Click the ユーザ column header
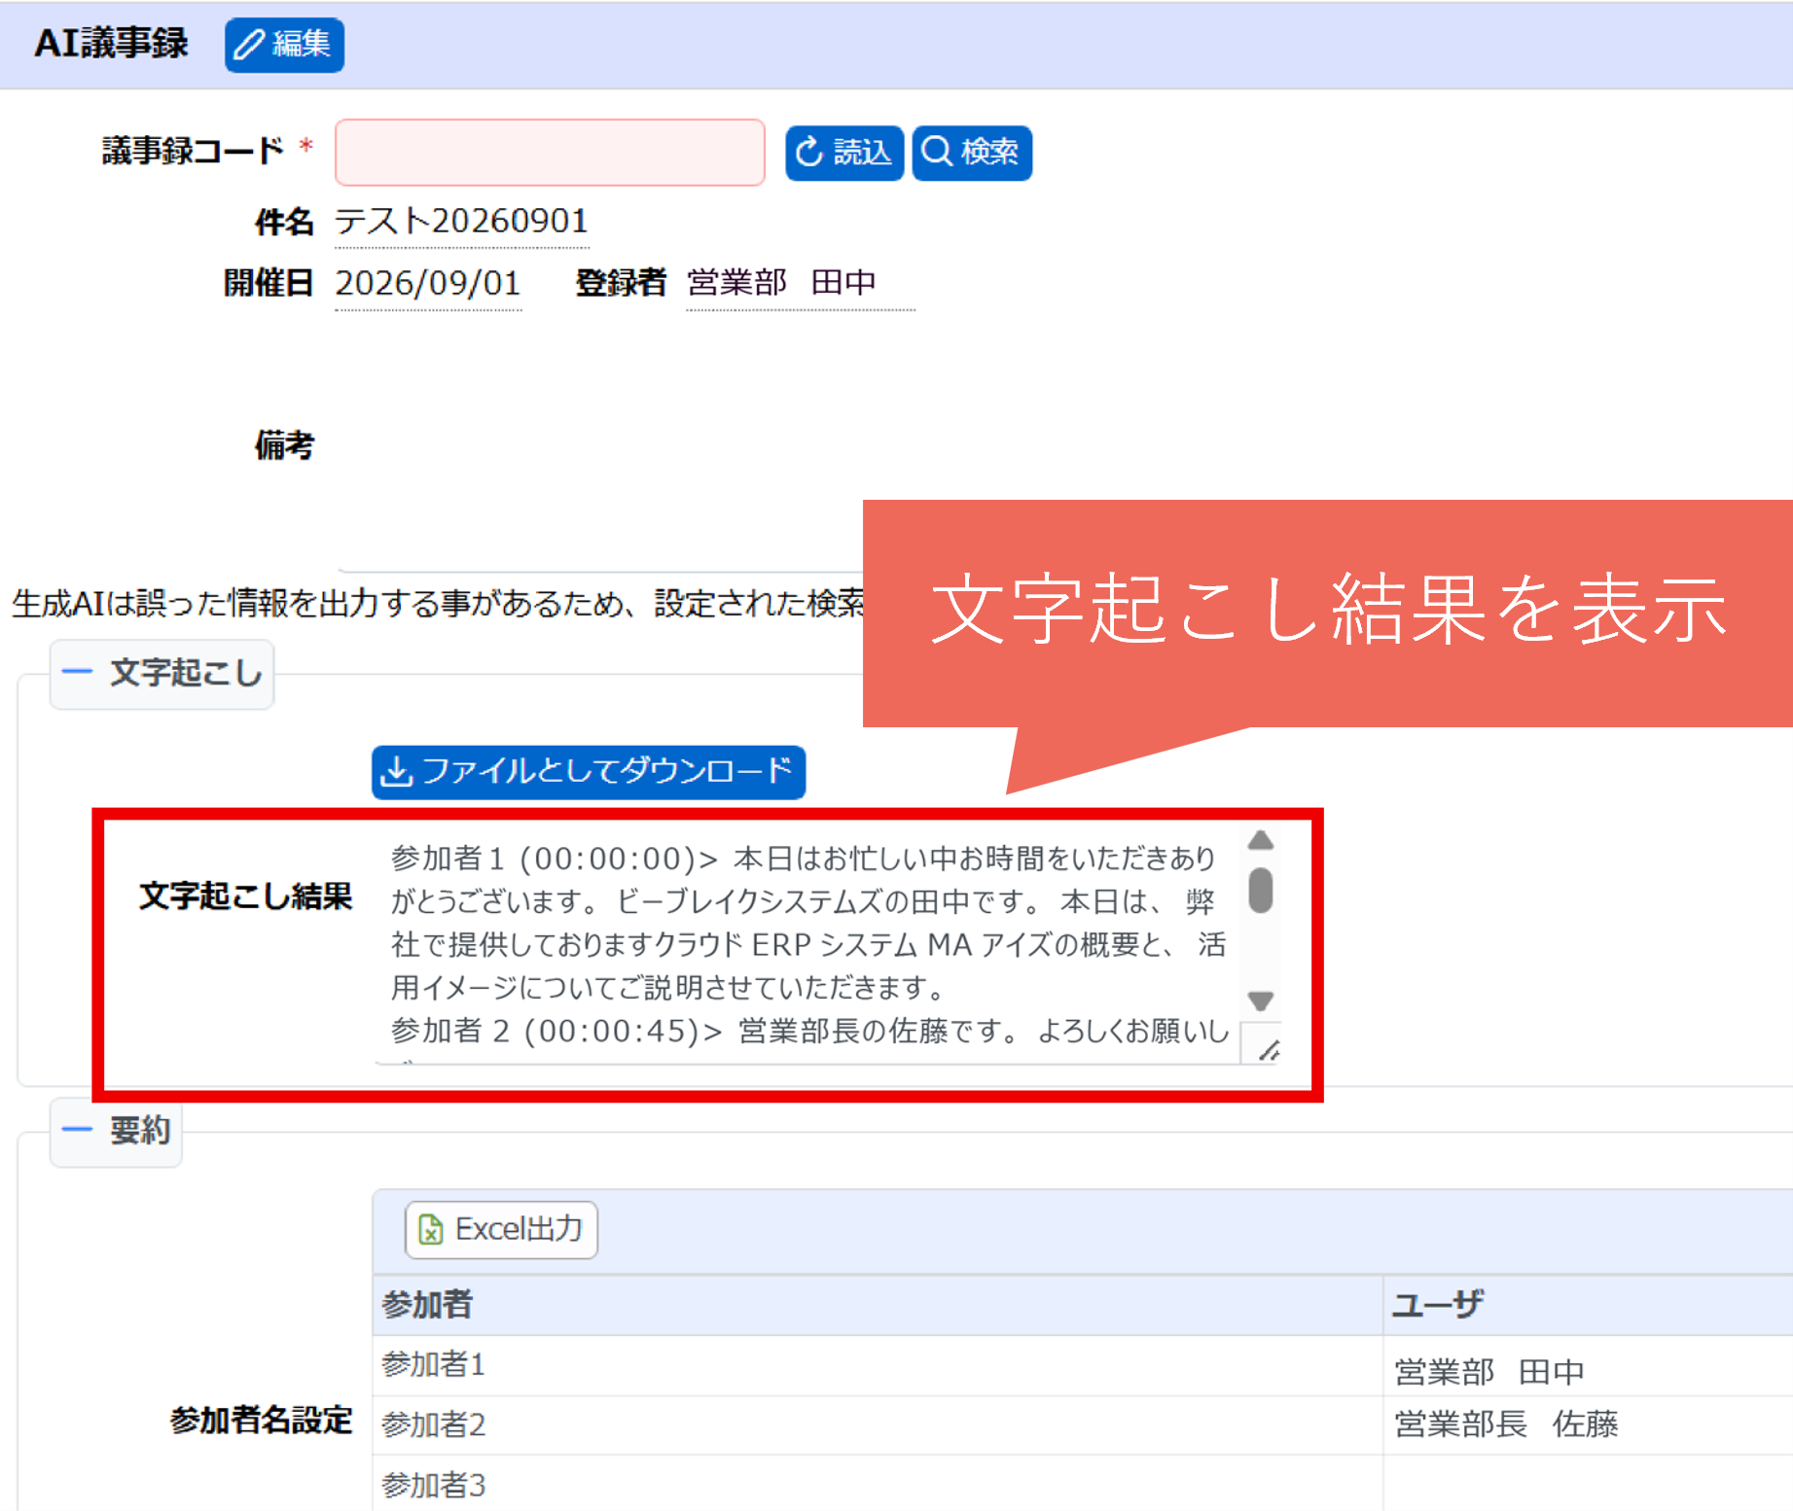1793x1511 pixels. [x=1588, y=1305]
